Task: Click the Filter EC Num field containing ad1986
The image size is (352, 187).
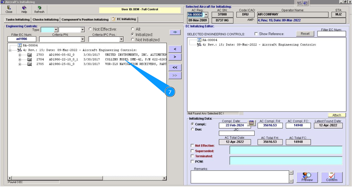Action: tap(22, 39)
